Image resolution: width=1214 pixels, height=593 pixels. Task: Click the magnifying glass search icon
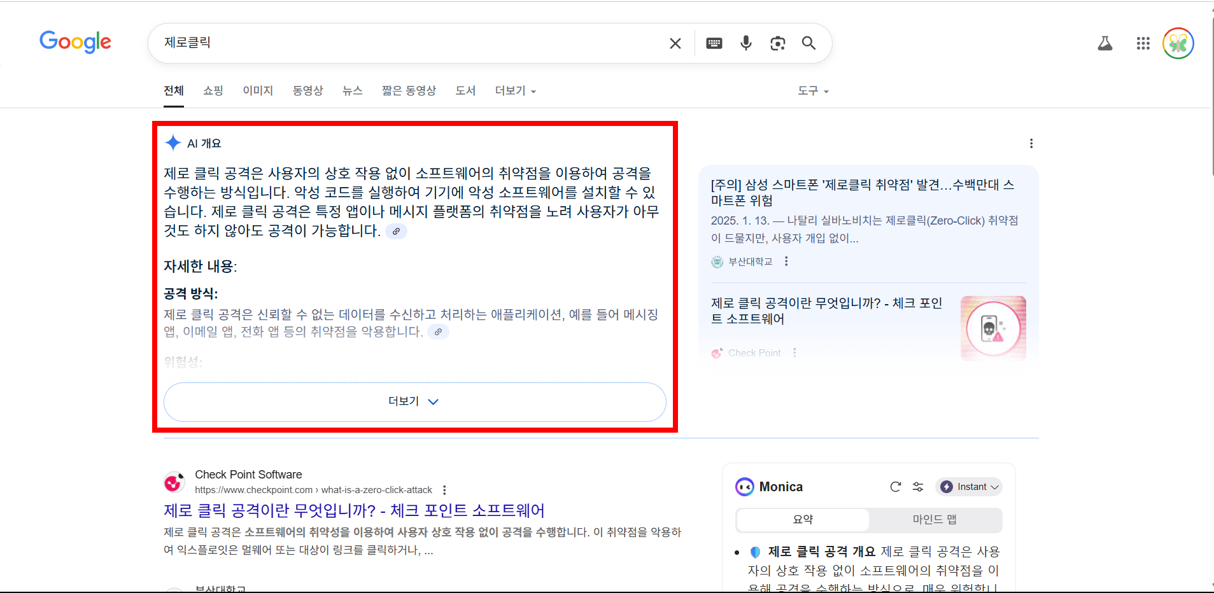click(x=809, y=43)
